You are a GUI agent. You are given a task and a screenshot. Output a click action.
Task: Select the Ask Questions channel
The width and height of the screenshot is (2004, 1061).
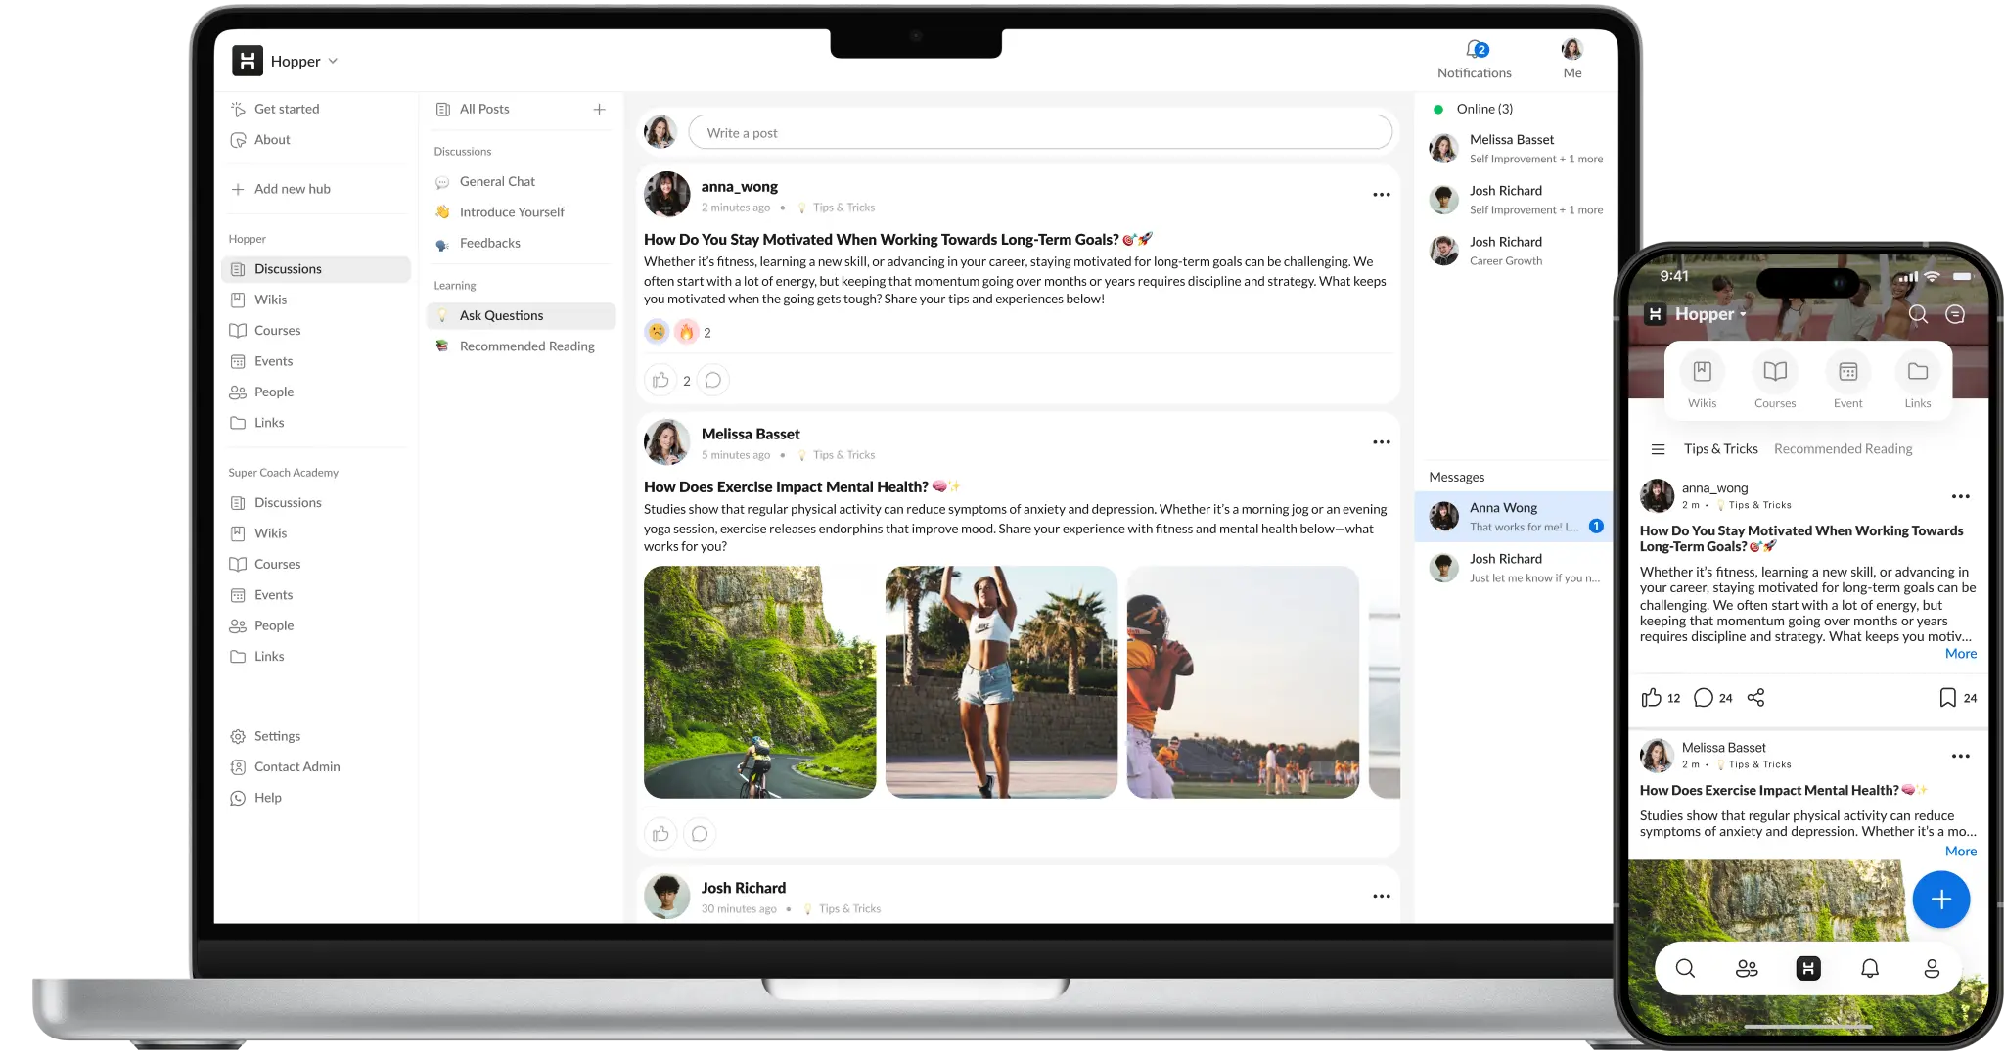(x=521, y=316)
